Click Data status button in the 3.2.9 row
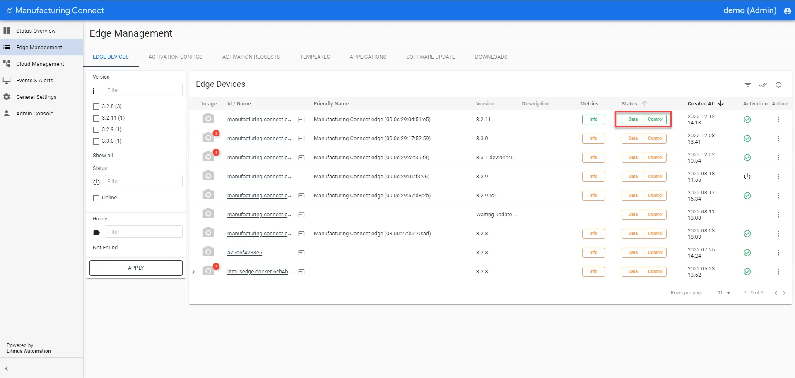Image resolution: width=795 pixels, height=378 pixels. point(633,177)
